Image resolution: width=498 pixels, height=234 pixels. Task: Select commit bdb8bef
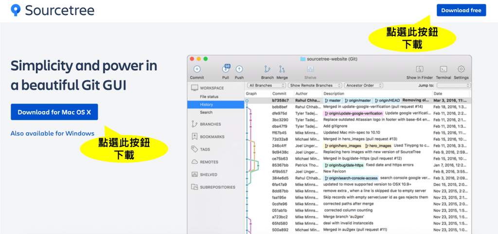point(358,107)
